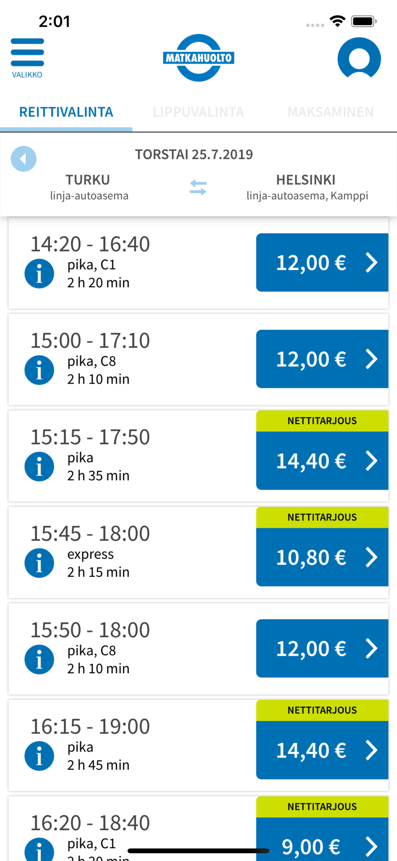Go back using the round arrow icon
Screen dimensions: 397x861
tap(24, 159)
